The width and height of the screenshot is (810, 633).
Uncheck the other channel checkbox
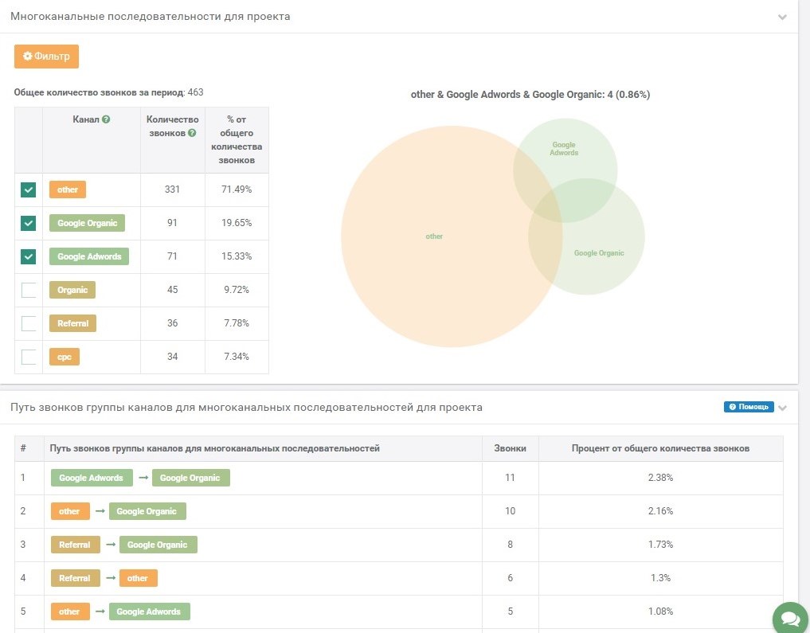pos(29,190)
